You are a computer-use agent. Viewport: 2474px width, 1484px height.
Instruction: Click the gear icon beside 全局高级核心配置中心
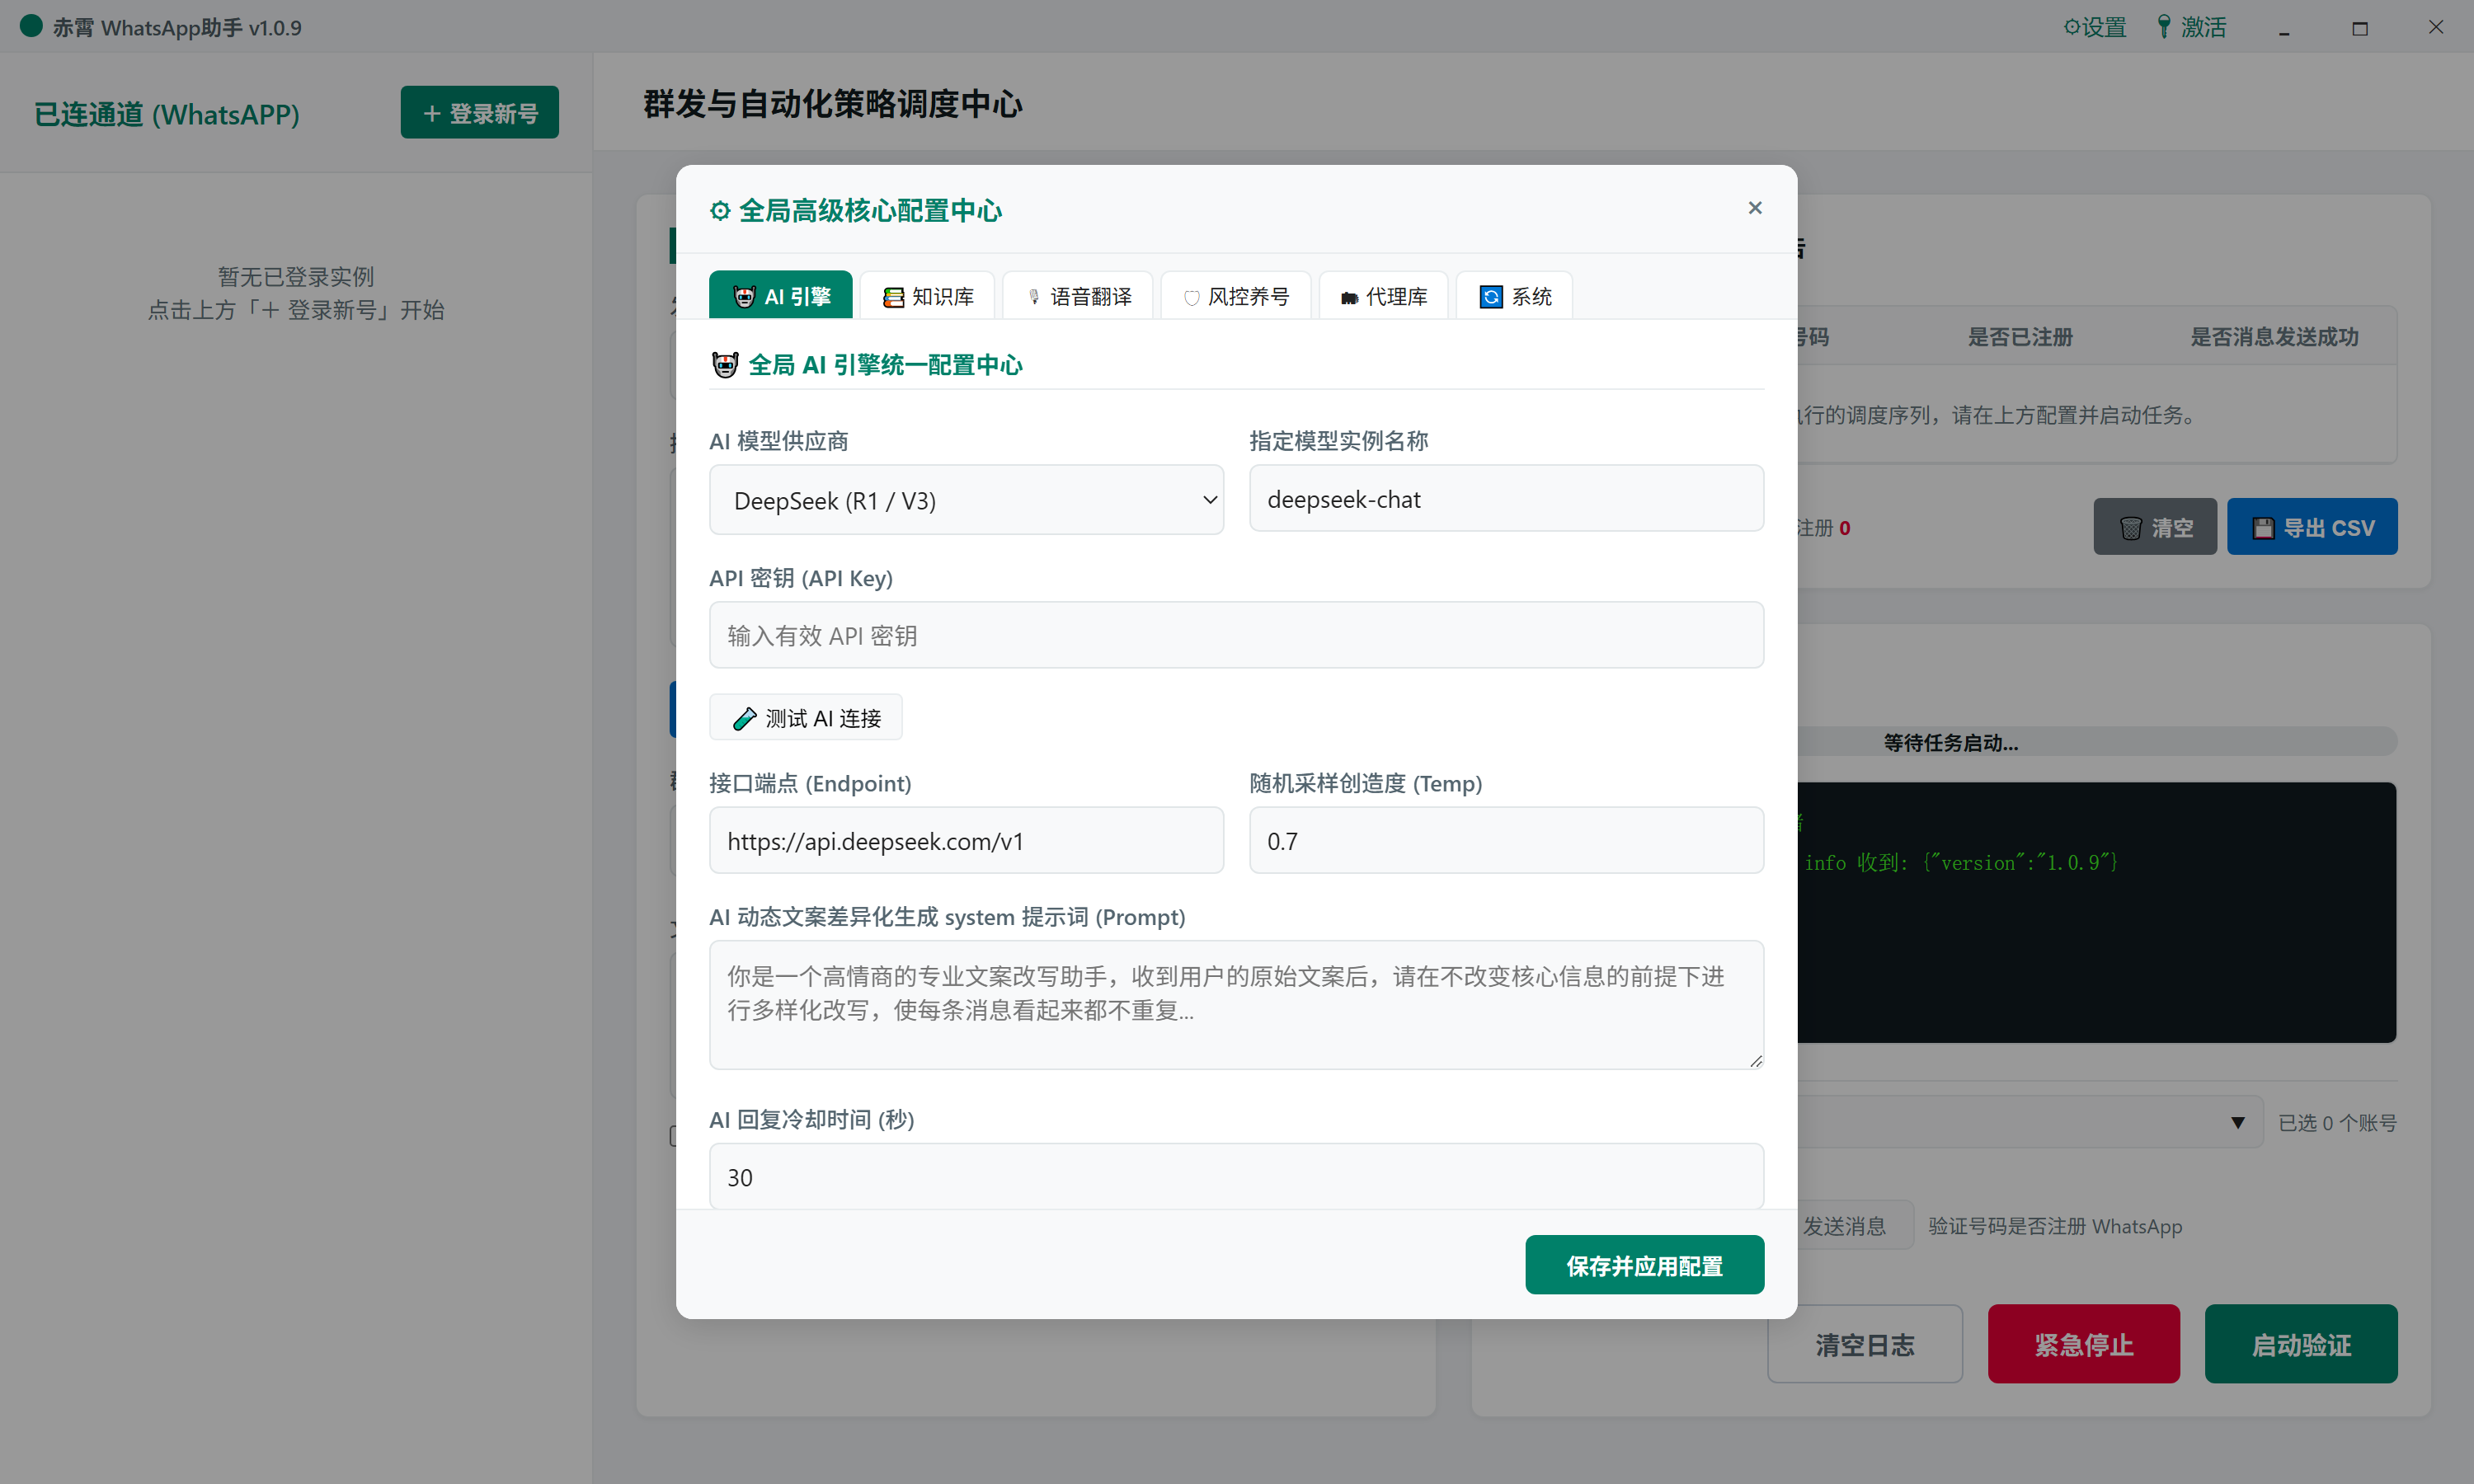click(720, 211)
